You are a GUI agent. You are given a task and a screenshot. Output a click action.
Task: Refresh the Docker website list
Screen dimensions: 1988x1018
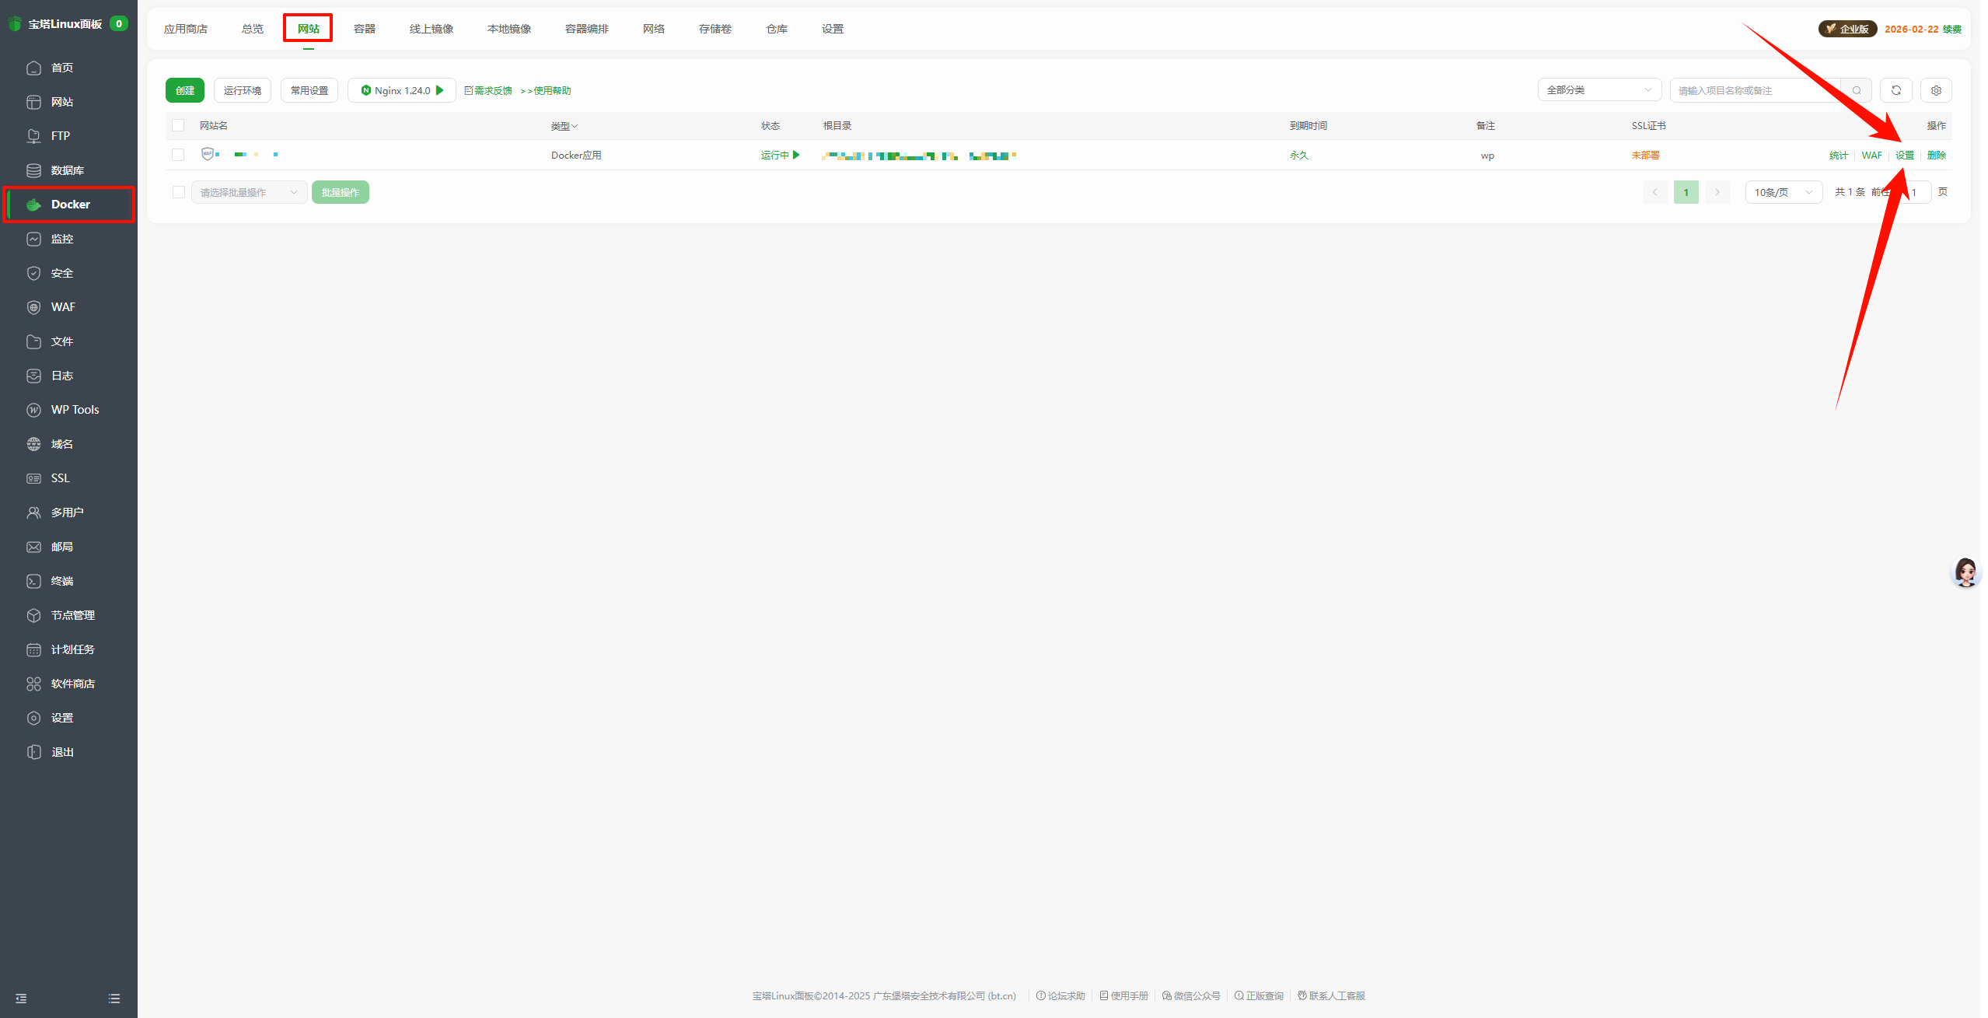click(1895, 89)
